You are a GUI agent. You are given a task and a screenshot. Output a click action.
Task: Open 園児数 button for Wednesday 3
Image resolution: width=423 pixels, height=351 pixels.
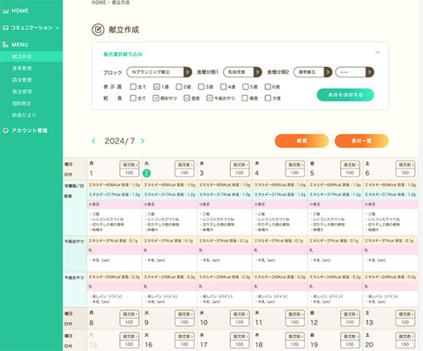240,165
